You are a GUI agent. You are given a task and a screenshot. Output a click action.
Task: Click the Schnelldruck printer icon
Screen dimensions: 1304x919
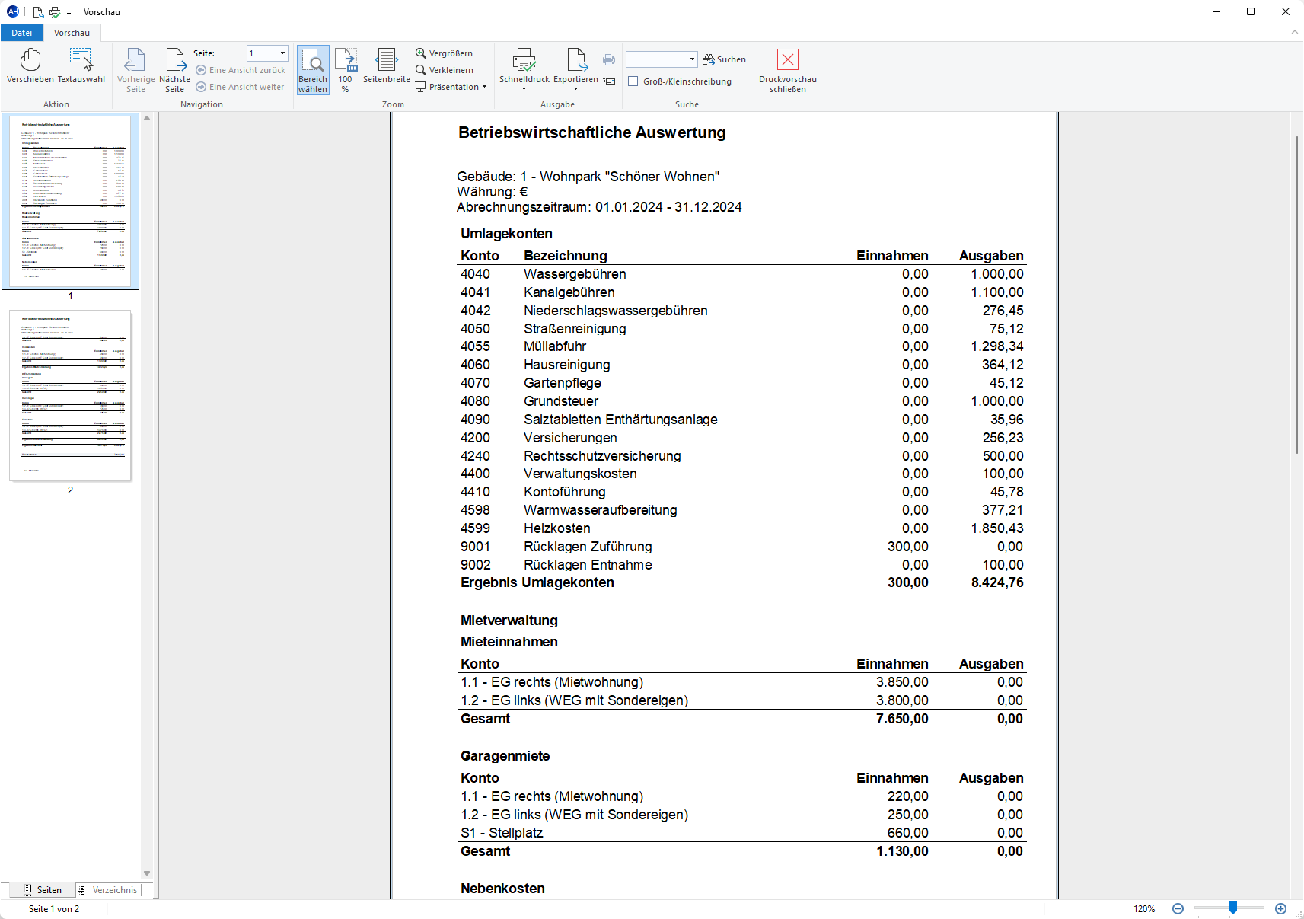point(524,60)
